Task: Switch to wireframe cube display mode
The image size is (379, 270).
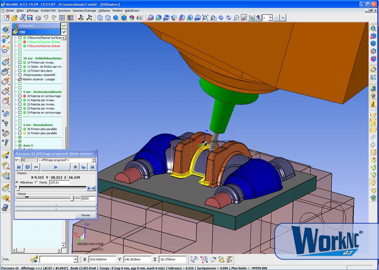Action: click(100, 18)
